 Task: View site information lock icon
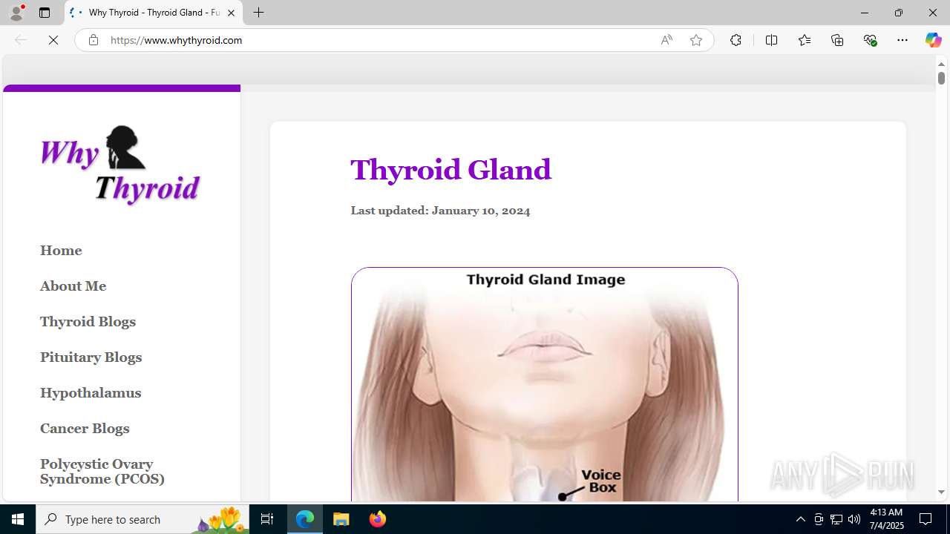[x=93, y=40]
